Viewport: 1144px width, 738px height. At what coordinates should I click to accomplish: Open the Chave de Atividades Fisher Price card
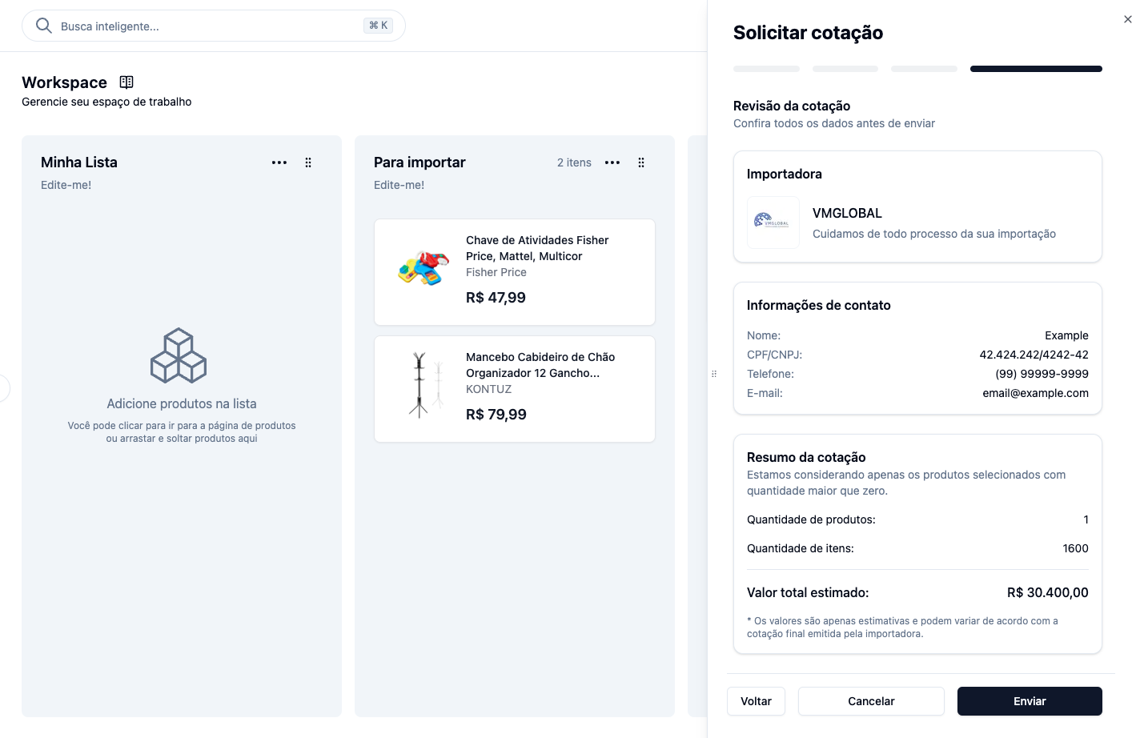(515, 272)
